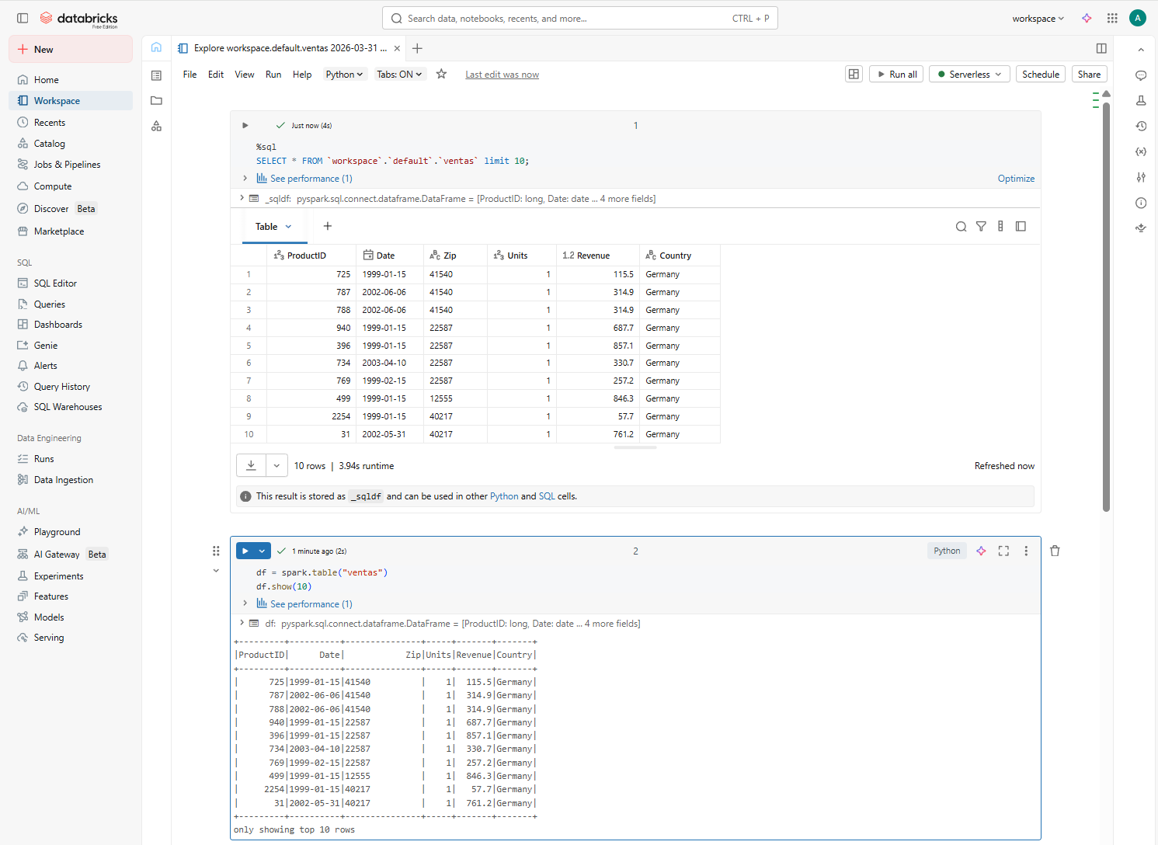Favorite the notebook with the star icon

pos(441,74)
